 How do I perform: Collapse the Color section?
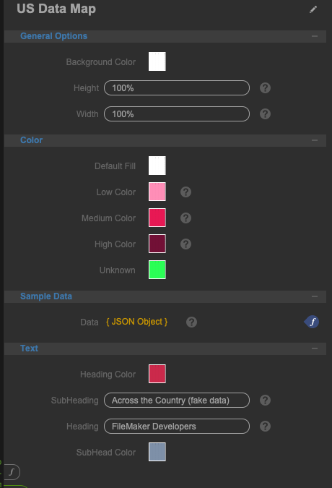(x=315, y=140)
